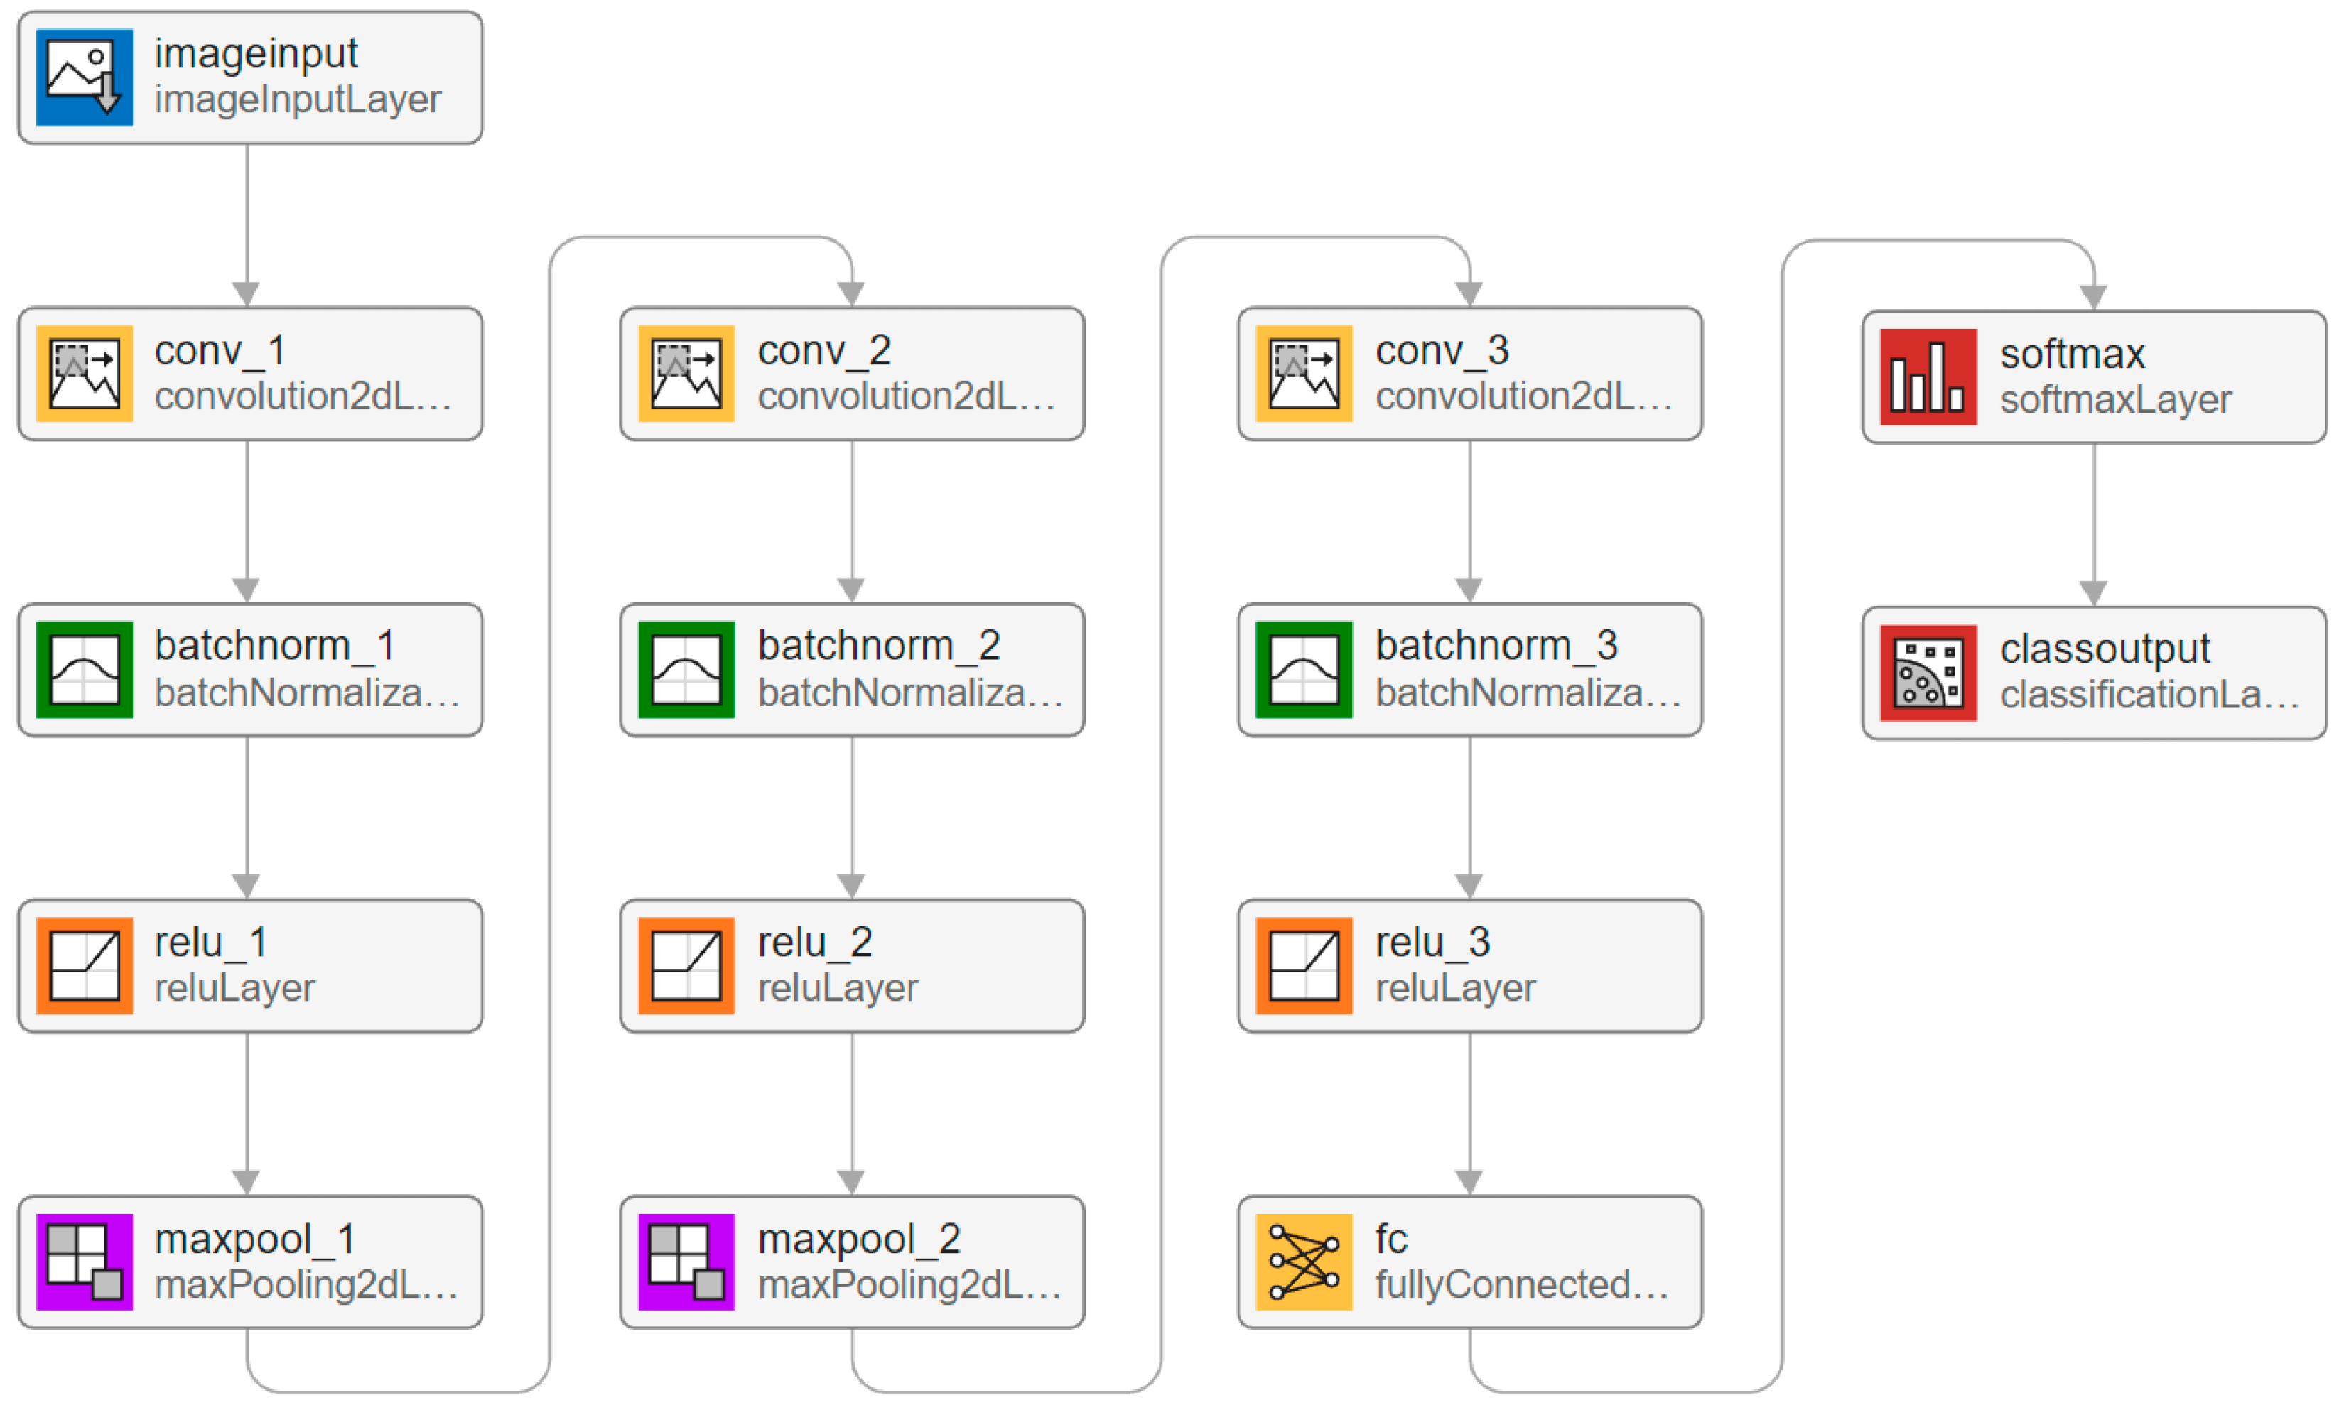Click the batchnorm_3 green normalization icon
The width and height of the screenshot is (2344, 1415).
tap(1303, 669)
